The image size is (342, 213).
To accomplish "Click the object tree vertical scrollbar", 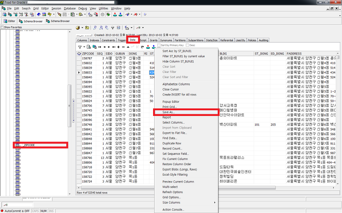I will coord(69,106).
